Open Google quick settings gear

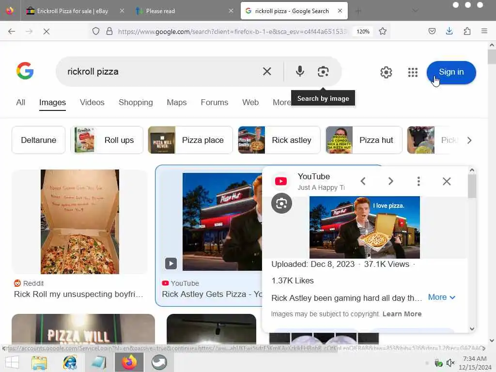point(386,73)
